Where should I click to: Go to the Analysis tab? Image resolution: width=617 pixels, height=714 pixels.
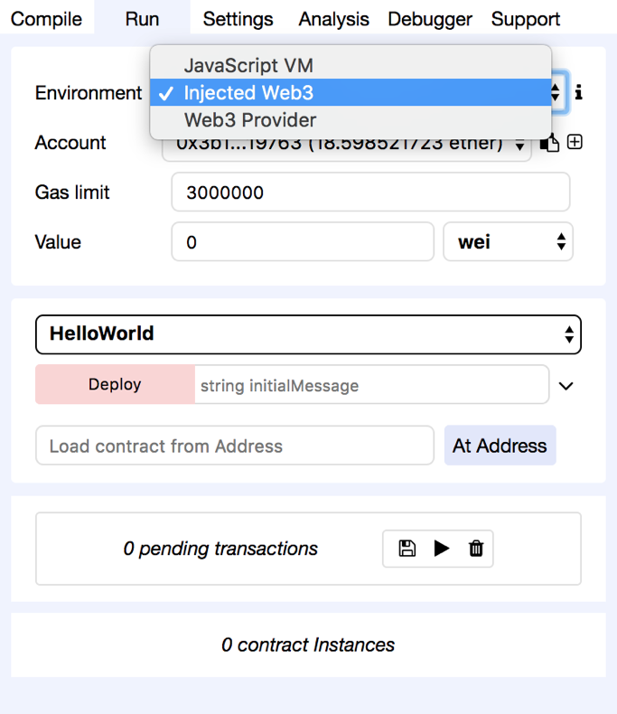pos(333,19)
